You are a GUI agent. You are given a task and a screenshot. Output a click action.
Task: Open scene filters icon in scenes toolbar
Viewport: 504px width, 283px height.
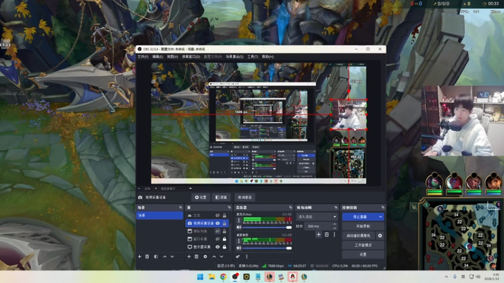[156, 257]
